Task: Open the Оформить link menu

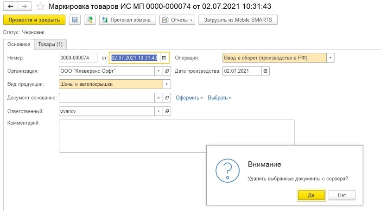Action: point(189,98)
